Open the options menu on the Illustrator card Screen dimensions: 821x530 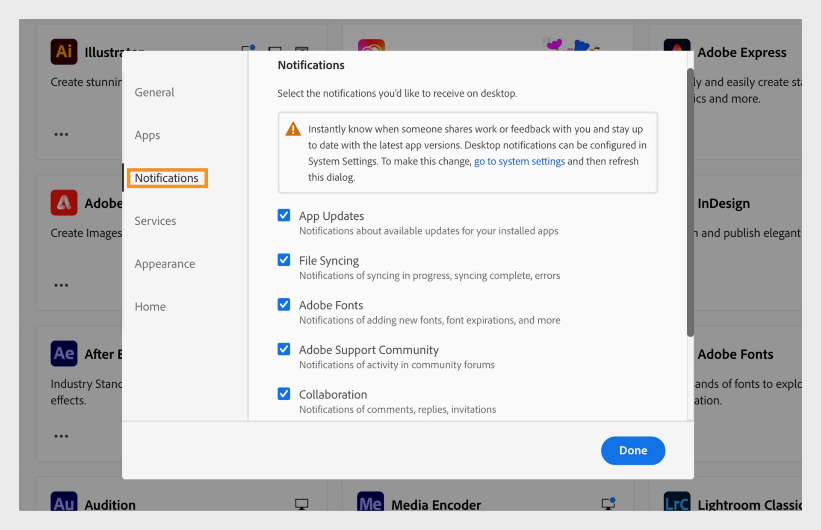pyautogui.click(x=61, y=134)
